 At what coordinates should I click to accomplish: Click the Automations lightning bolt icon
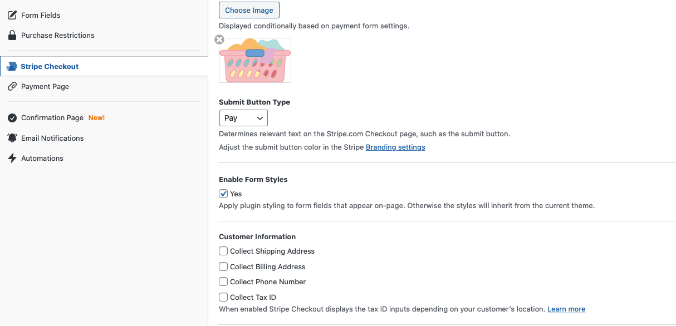[12, 158]
